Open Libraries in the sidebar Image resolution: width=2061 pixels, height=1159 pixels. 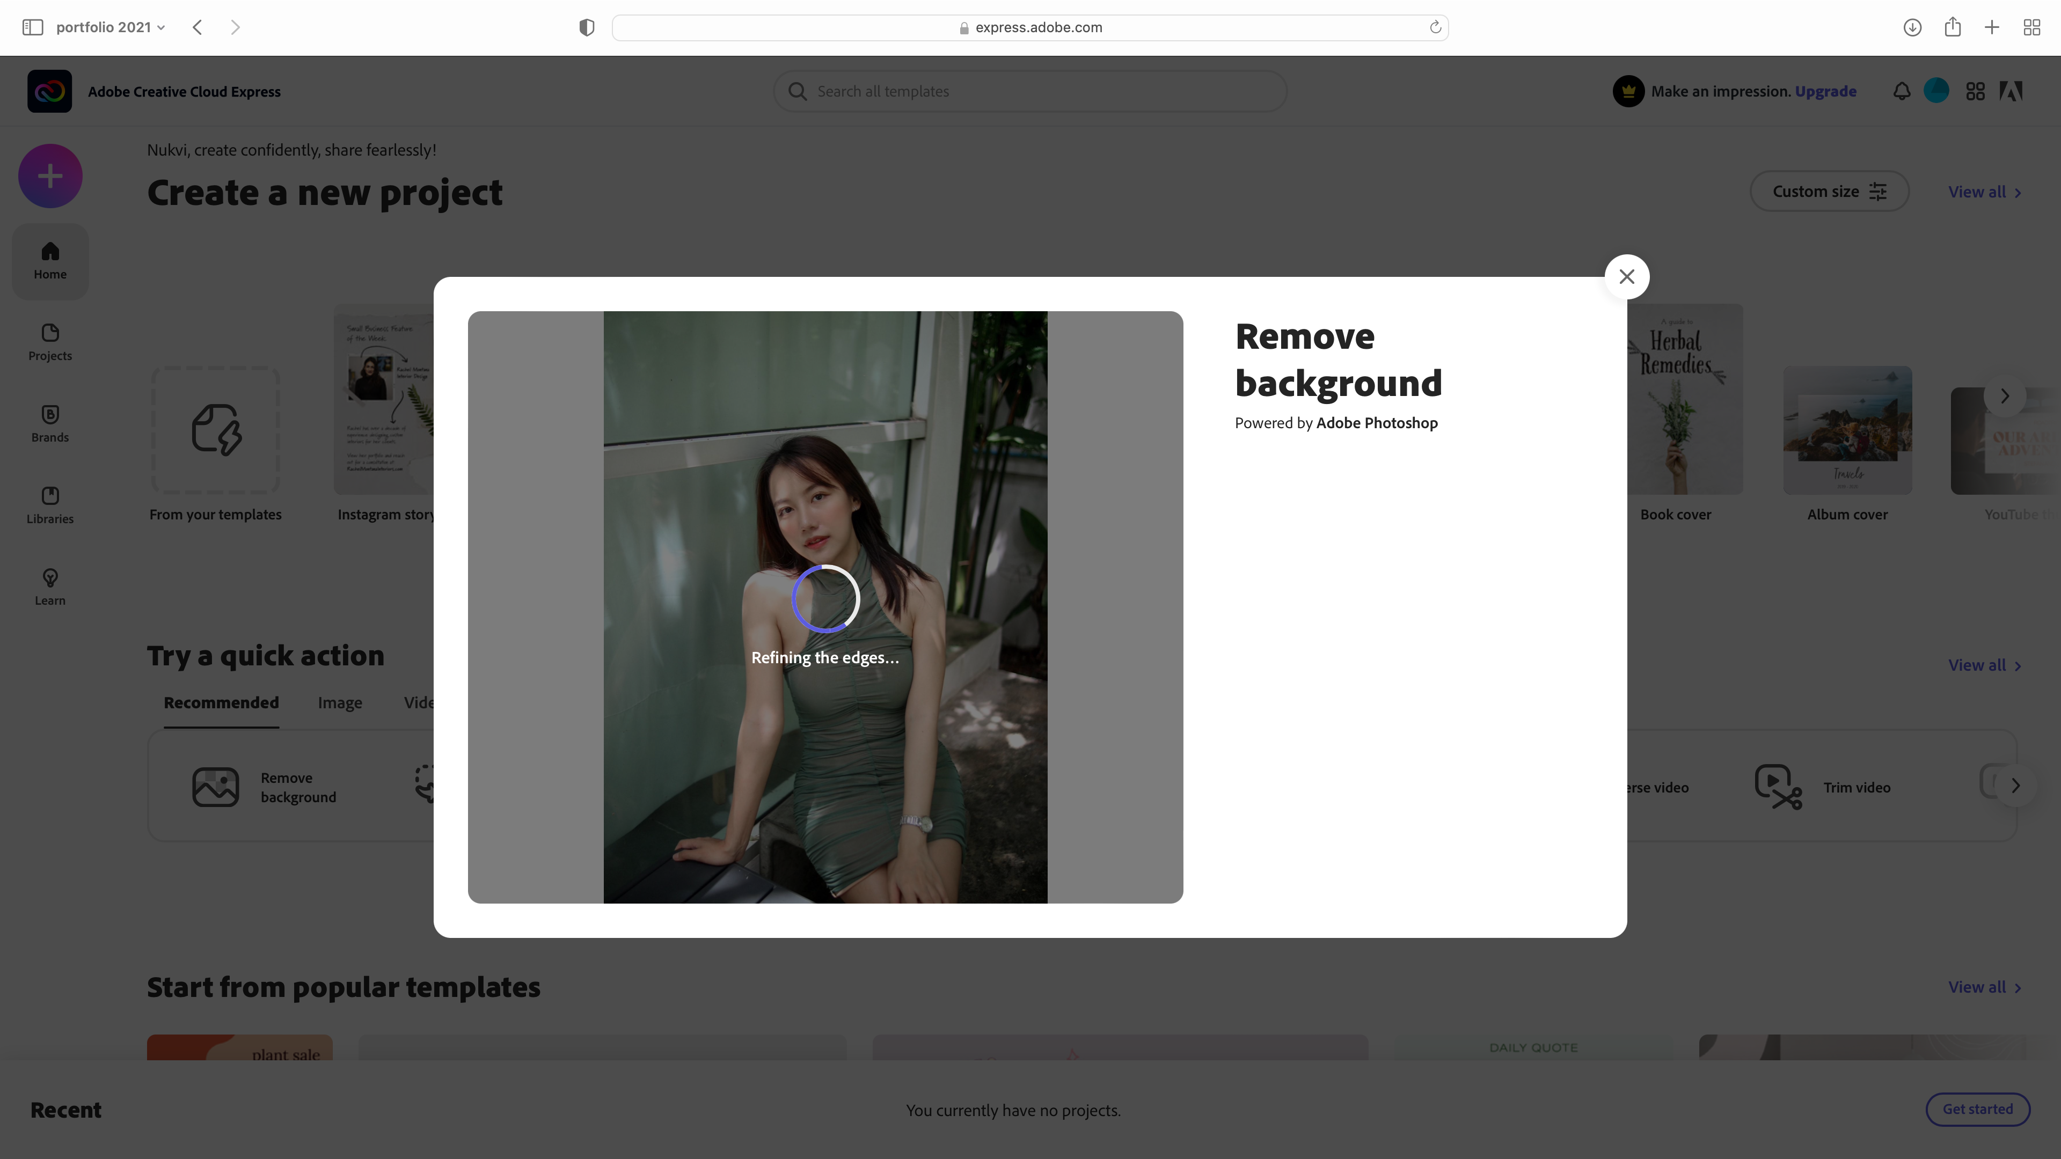tap(49, 505)
